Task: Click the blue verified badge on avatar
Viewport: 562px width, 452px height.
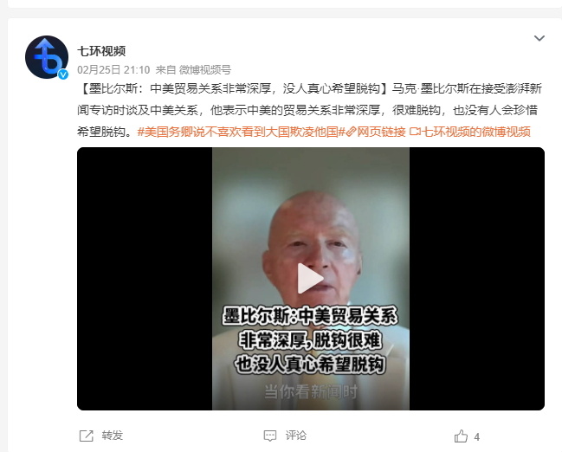Action: (x=63, y=74)
